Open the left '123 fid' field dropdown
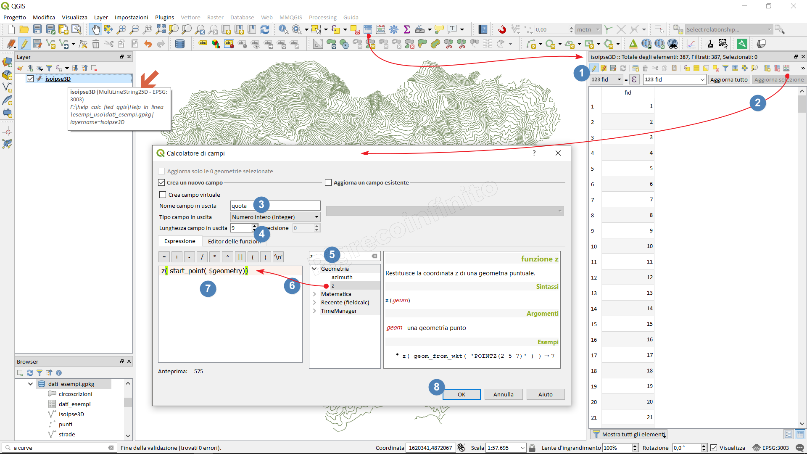 pos(606,79)
